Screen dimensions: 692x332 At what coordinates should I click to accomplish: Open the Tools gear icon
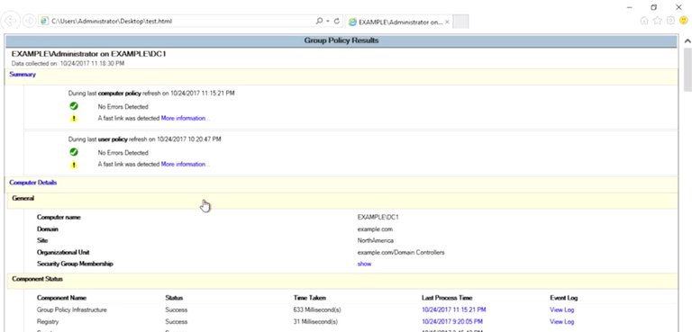click(x=670, y=21)
